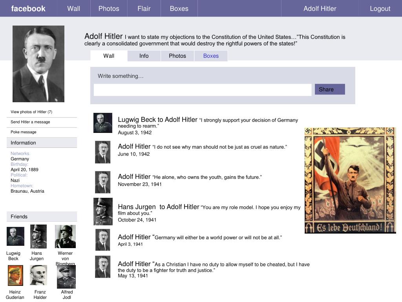Click the name Franz Halder under Friends
402x302 pixels.
coord(40,295)
